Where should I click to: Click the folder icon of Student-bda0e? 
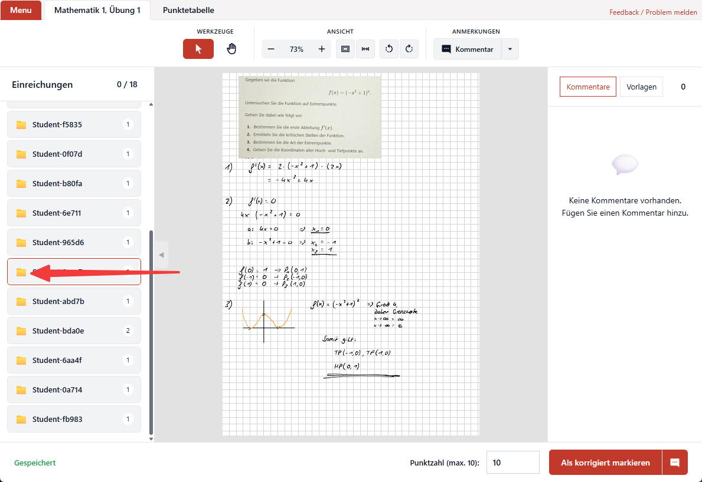pos(21,331)
